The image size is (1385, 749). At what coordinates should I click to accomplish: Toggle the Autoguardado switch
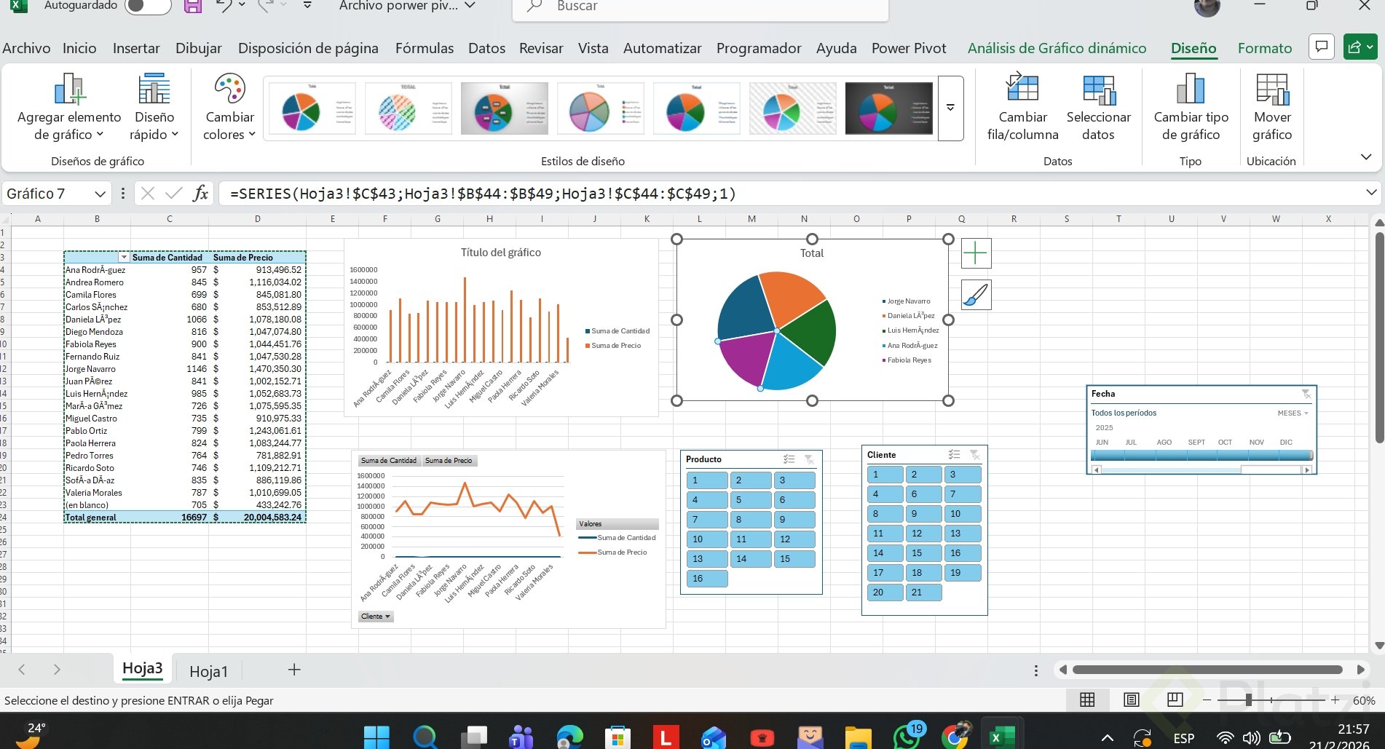[148, 6]
